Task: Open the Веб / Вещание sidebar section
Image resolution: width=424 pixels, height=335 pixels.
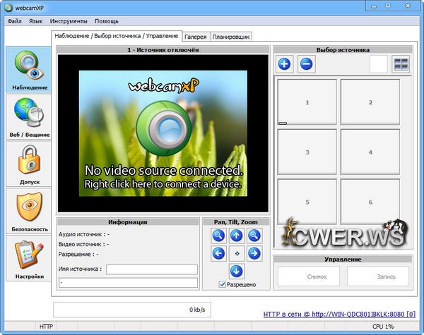Action: 30,116
